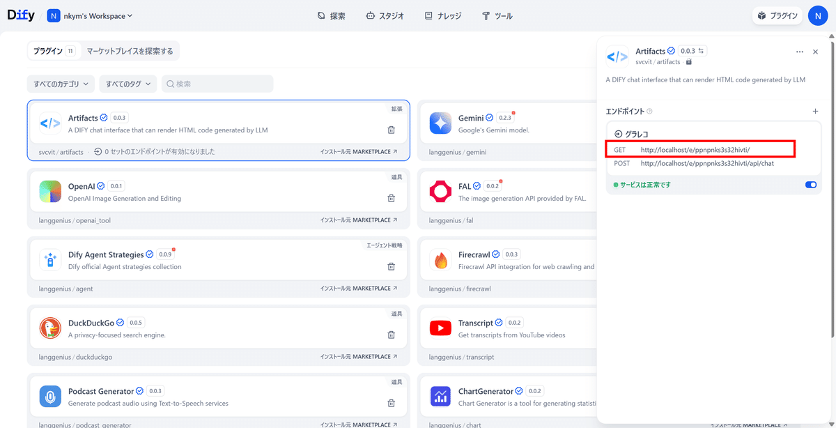Image resolution: width=836 pixels, height=428 pixels.
Task: Select the ChartGenerator plugin icon
Action: (440, 396)
